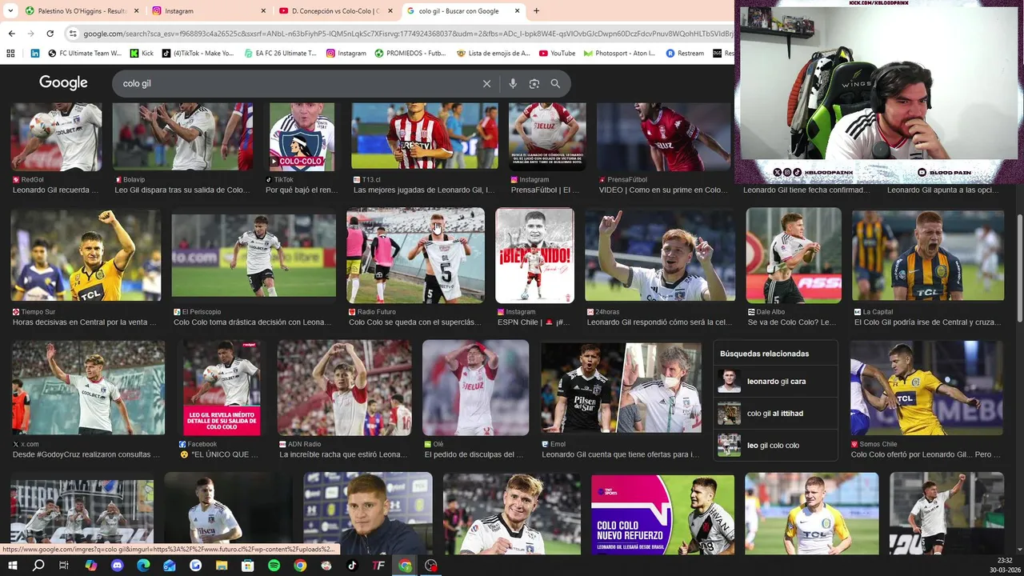Open the ADN Radio image result
This screenshot has height=576, width=1024.
pos(344,388)
